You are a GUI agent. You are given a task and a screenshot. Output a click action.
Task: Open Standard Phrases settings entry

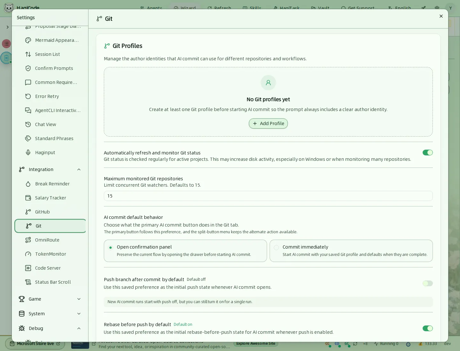50,138
